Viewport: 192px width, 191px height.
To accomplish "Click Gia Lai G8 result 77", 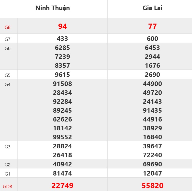I will [x=152, y=26].
